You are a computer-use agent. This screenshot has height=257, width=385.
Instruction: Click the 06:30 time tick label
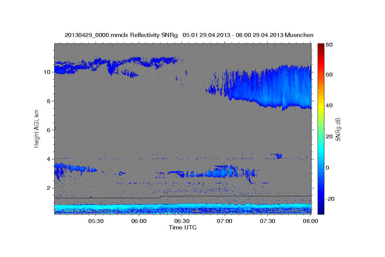[182, 221]
